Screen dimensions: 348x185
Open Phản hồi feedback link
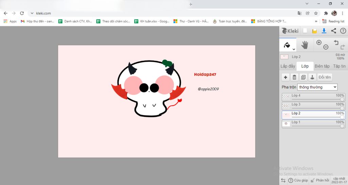coord(320,180)
